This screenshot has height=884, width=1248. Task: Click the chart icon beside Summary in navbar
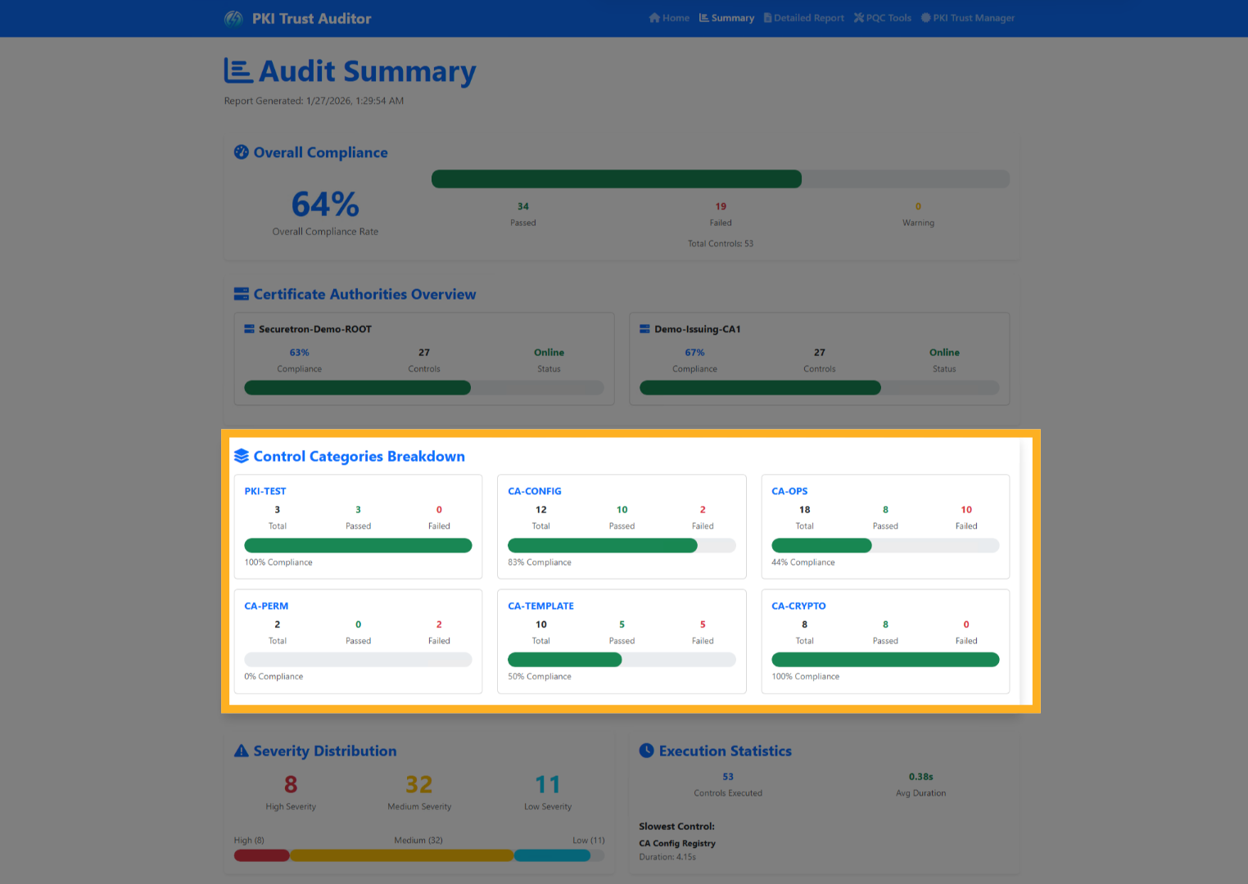point(703,17)
